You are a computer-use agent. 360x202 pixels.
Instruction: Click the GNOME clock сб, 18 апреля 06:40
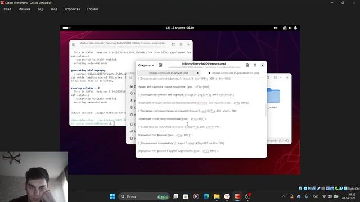pos(180,28)
